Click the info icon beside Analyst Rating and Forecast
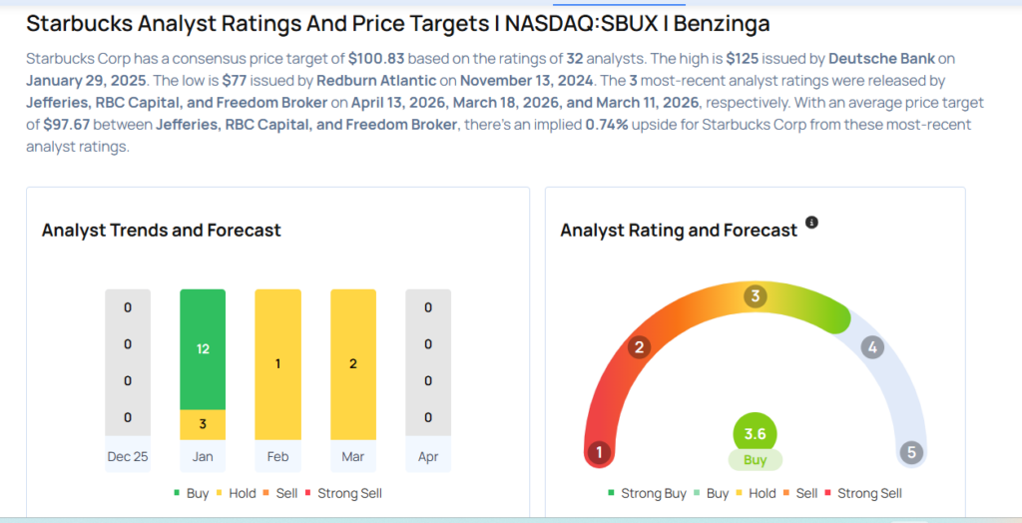1022x523 pixels. click(x=811, y=223)
